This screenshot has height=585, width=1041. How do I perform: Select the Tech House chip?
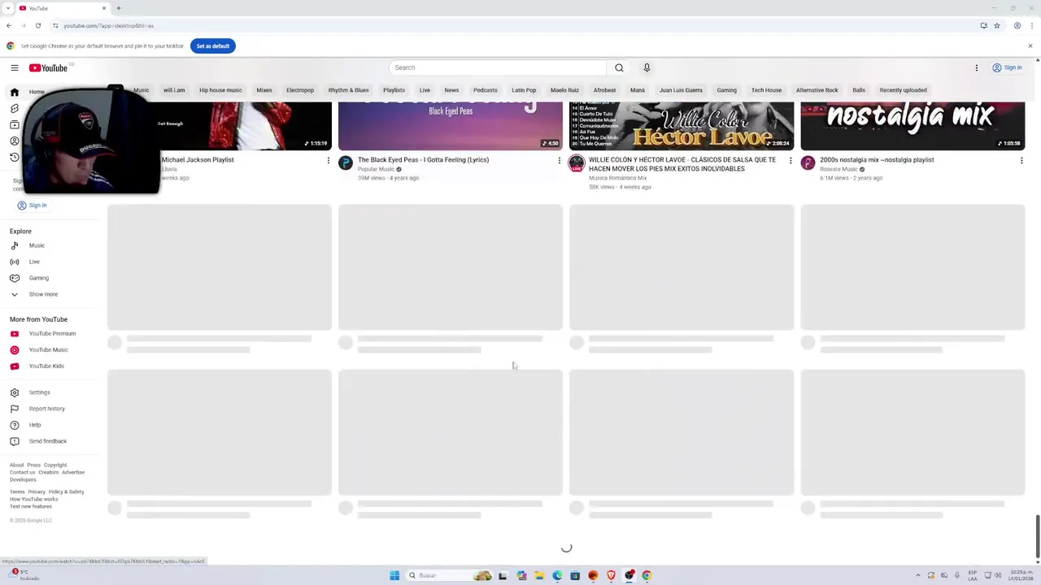(766, 90)
